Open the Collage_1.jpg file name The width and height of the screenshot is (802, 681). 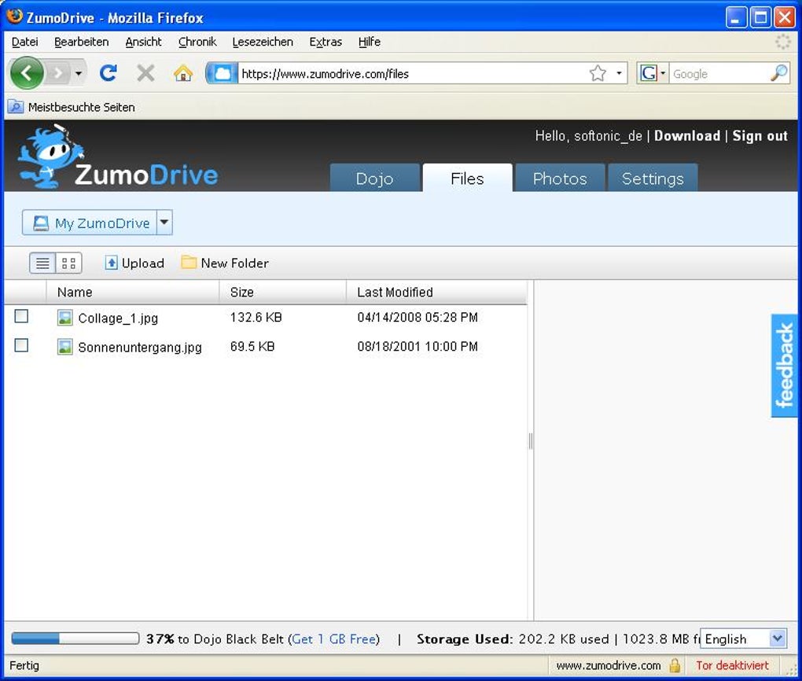point(118,318)
